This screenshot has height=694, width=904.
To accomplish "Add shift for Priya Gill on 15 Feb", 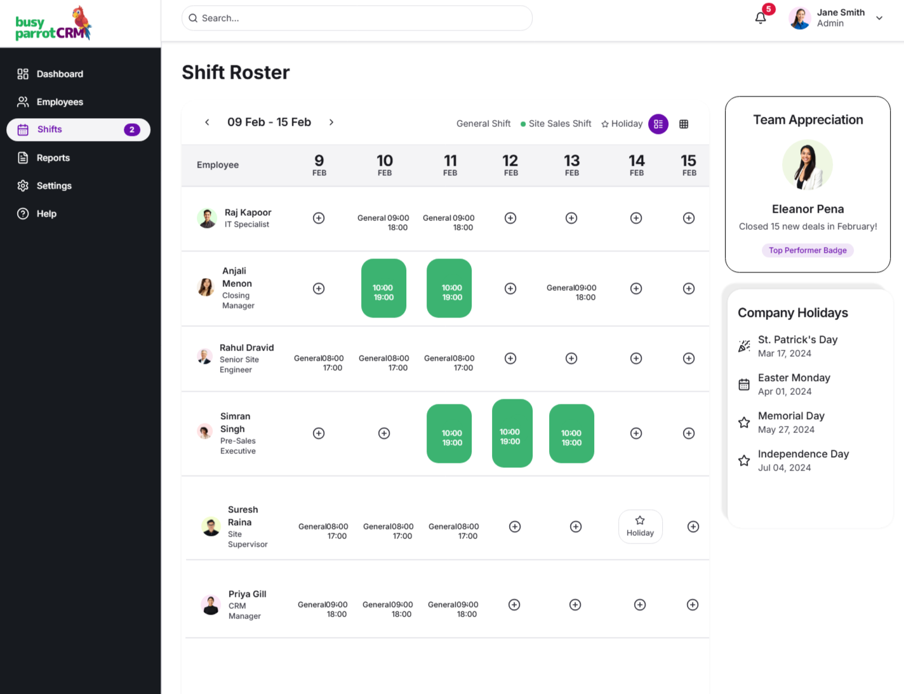I will click(693, 604).
